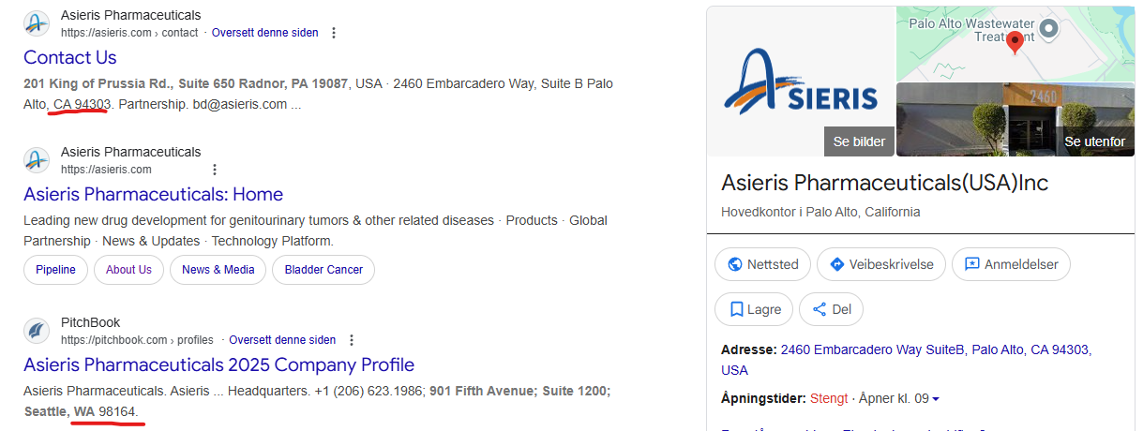1143x431 pixels.
Task: Click the directions icon on Veibeskrivelse
Action: 837,264
